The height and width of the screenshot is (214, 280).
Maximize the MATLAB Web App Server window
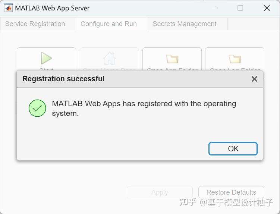240,8
